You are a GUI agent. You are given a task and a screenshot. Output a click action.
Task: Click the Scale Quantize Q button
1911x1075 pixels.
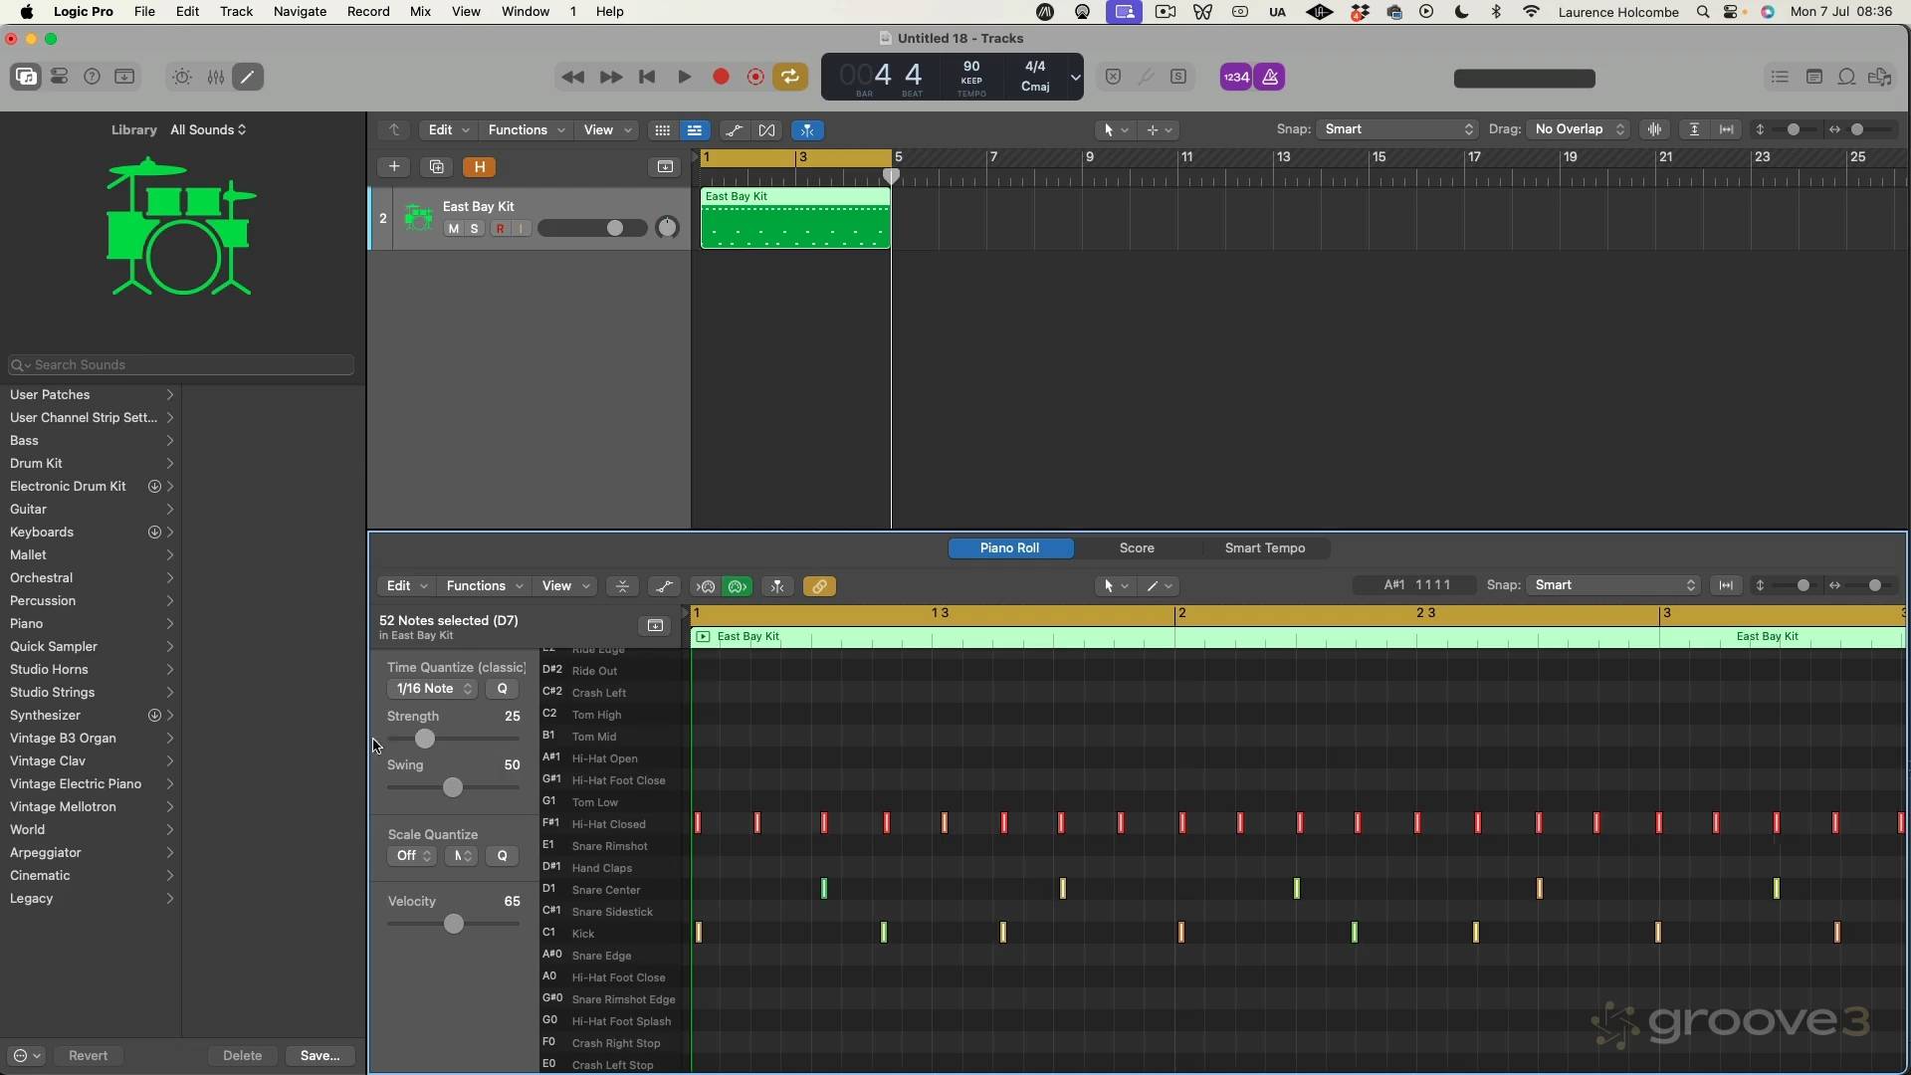[x=502, y=856]
